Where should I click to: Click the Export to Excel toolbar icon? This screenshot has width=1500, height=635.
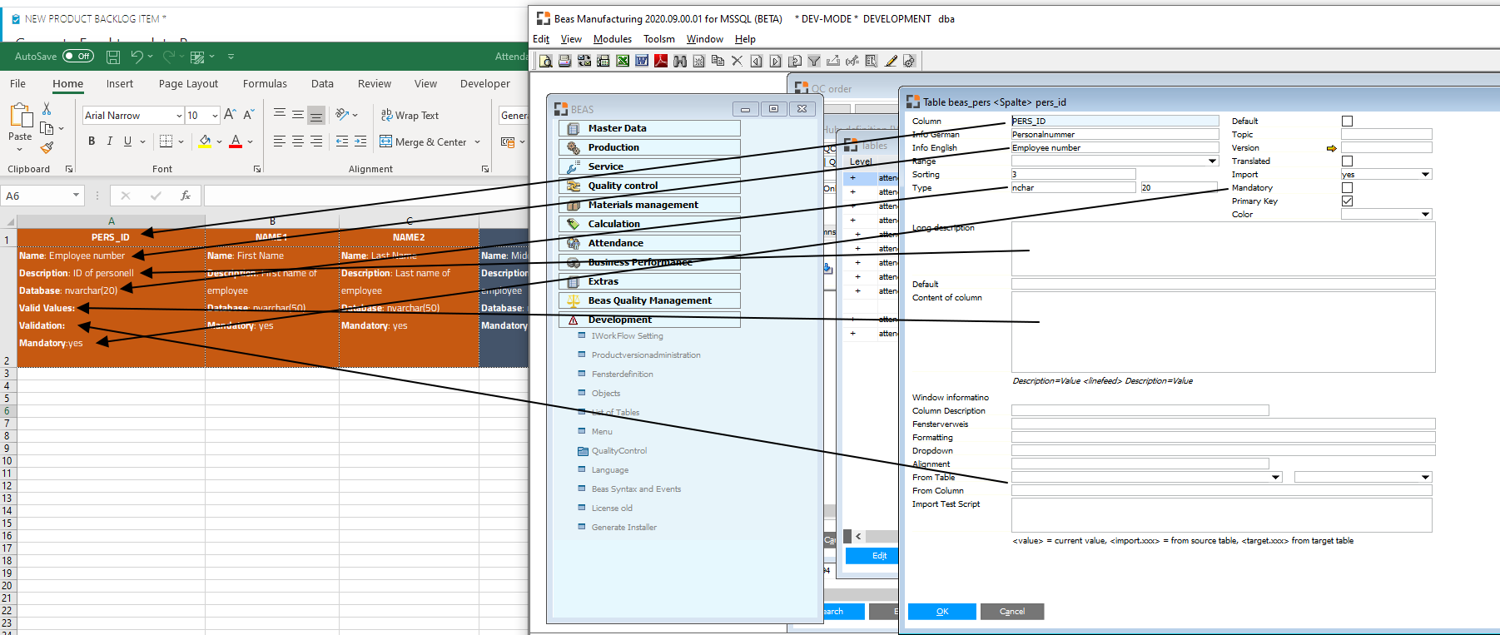tap(623, 61)
